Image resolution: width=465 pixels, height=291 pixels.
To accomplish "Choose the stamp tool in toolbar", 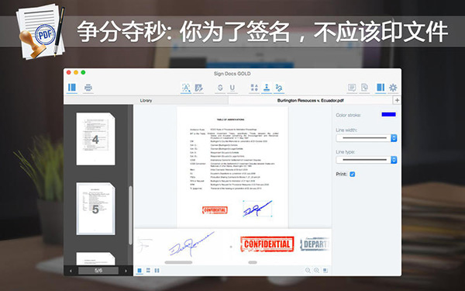I will [267, 88].
